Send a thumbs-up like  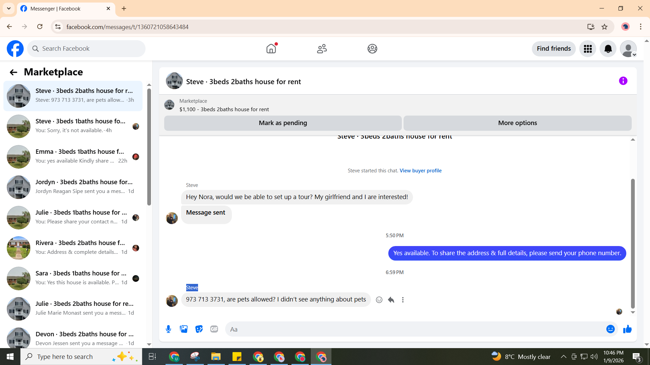(x=627, y=329)
